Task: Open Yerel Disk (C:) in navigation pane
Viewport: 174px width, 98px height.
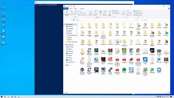Action: (71, 62)
